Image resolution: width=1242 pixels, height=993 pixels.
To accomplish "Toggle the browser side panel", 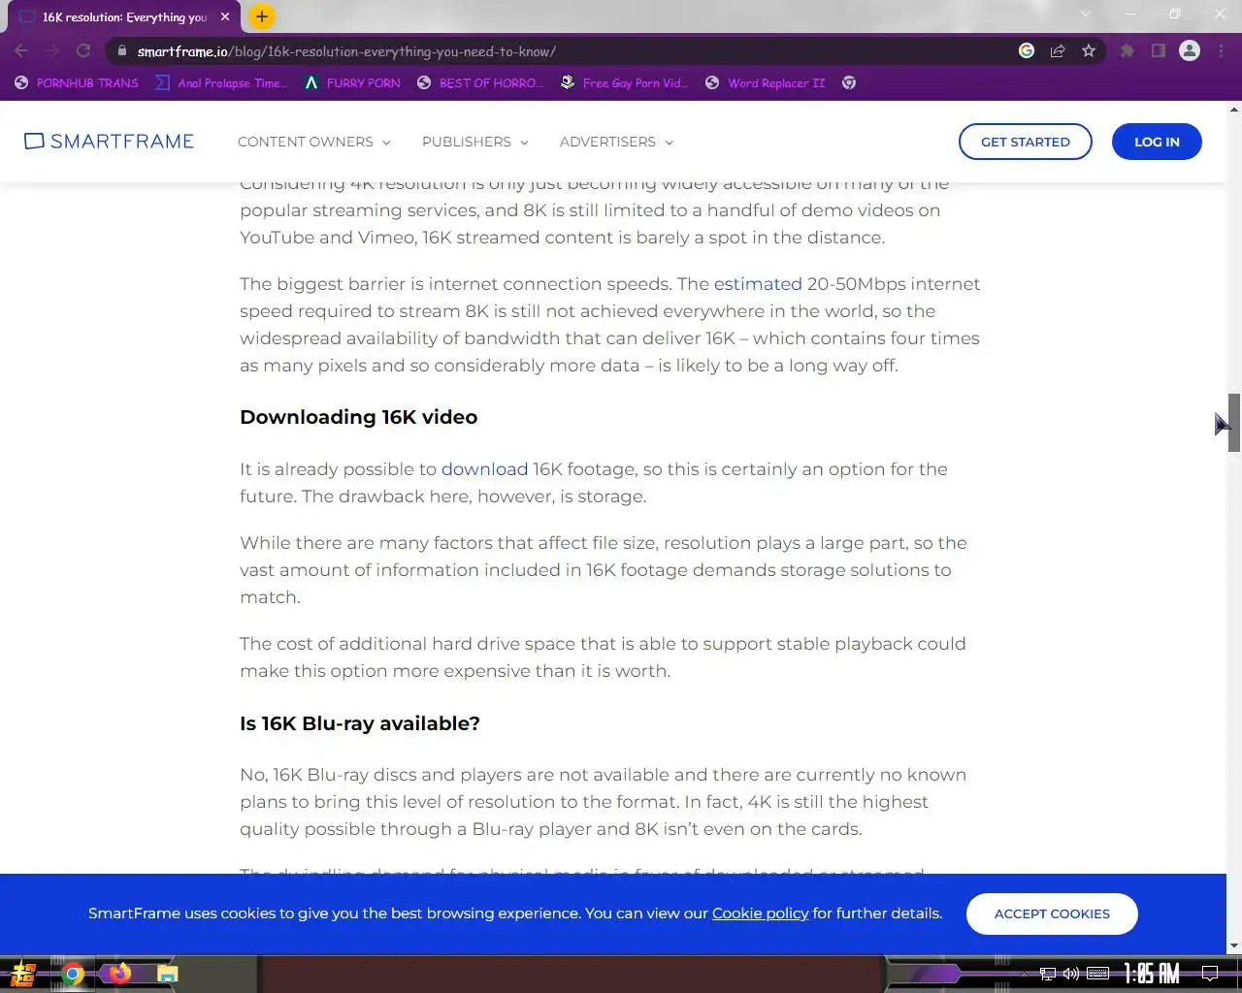I will pos(1158,50).
